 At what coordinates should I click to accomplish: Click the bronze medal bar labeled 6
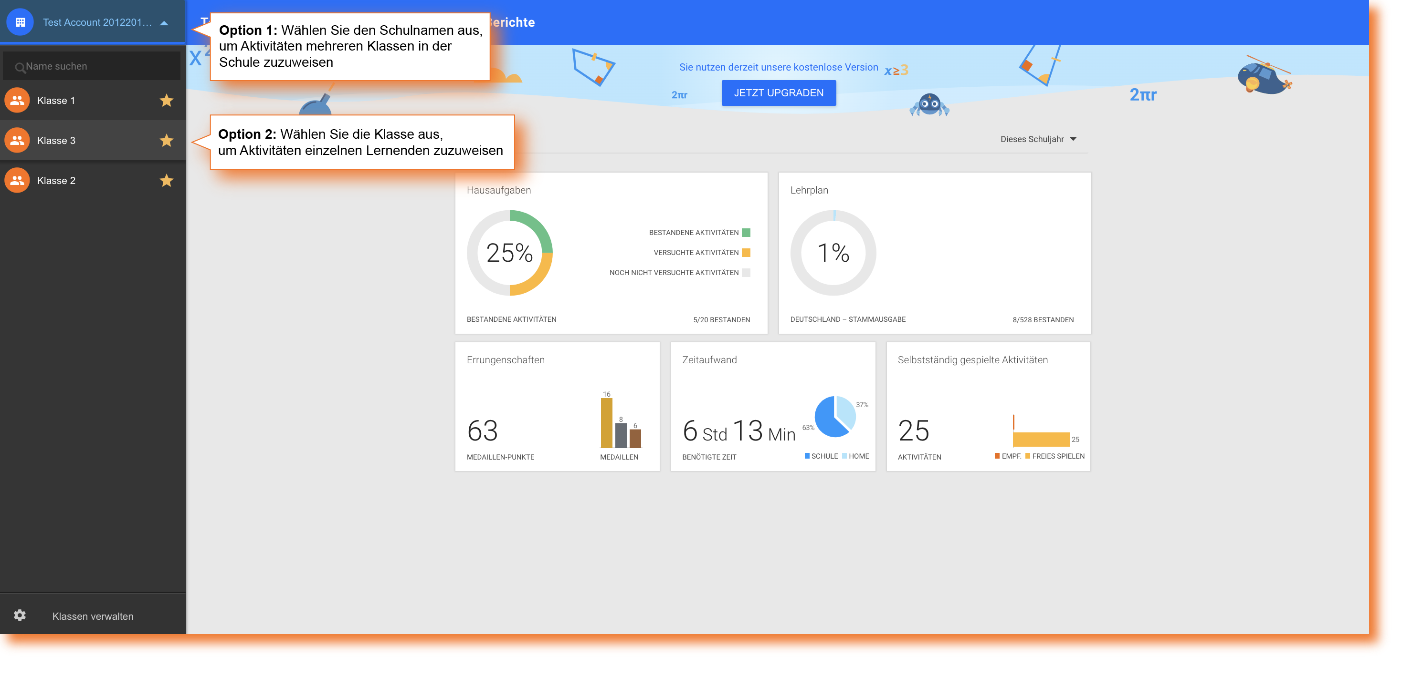pyautogui.click(x=634, y=438)
